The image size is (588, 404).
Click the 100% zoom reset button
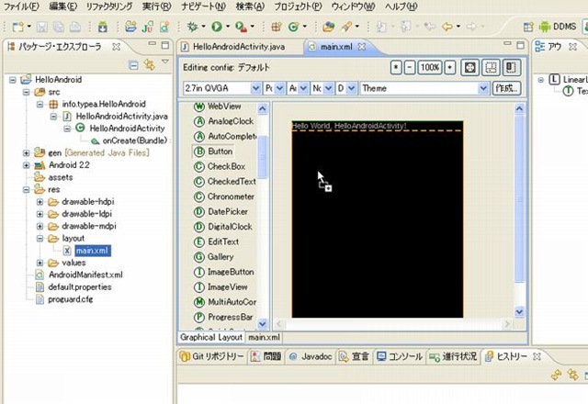tap(429, 67)
